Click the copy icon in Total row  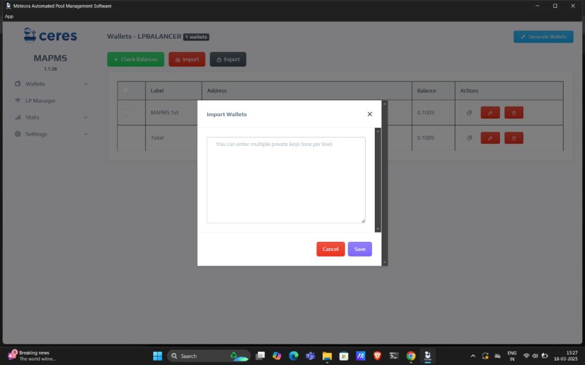tap(470, 138)
